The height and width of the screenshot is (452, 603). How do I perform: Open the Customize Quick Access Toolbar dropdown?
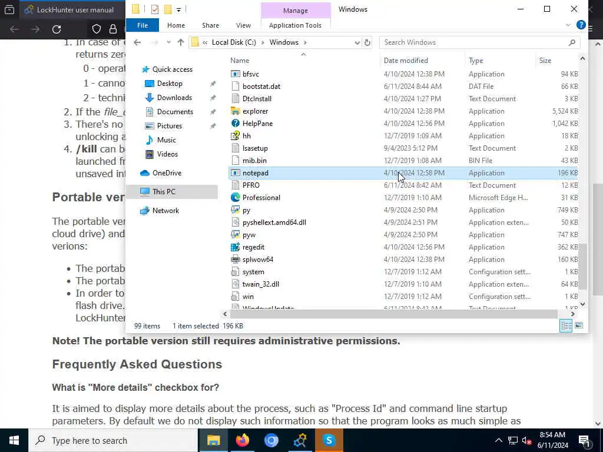click(179, 9)
